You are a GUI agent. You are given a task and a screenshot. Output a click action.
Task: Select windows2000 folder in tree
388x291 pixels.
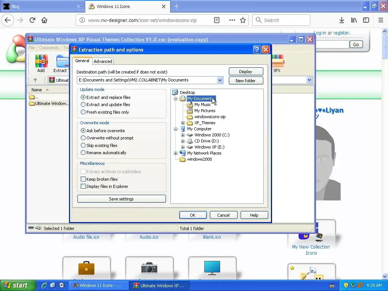click(x=199, y=159)
